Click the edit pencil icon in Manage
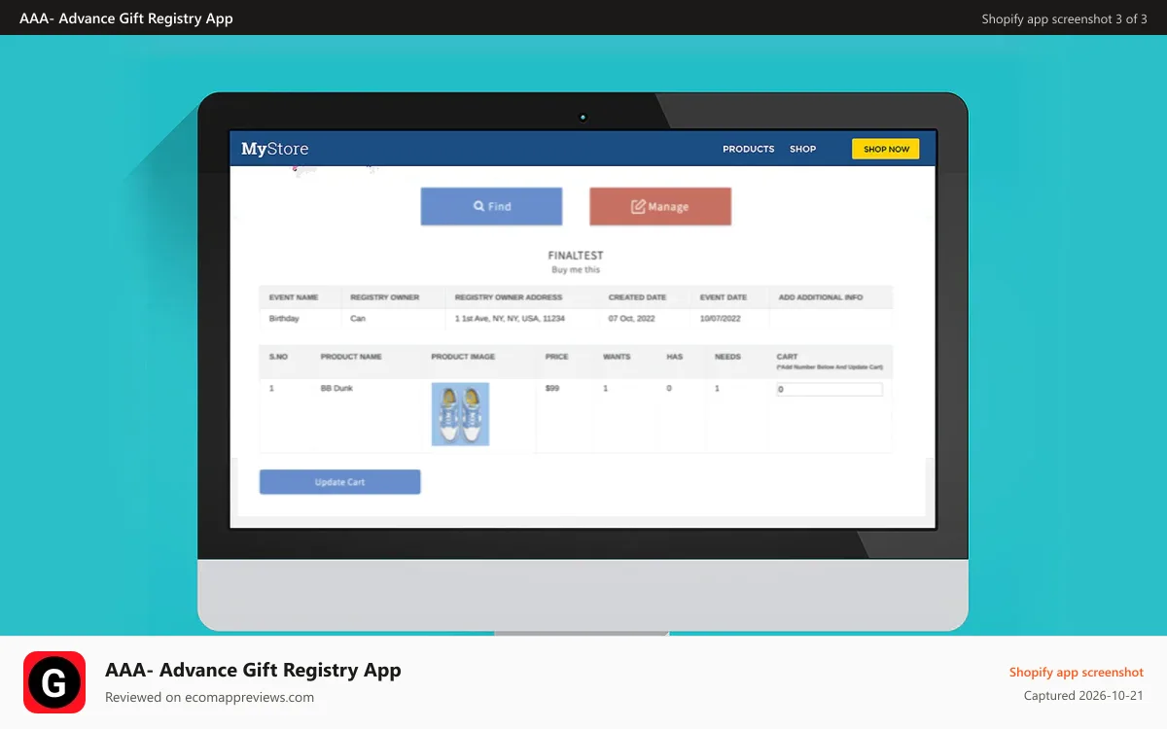The width and height of the screenshot is (1167, 729). click(x=638, y=206)
